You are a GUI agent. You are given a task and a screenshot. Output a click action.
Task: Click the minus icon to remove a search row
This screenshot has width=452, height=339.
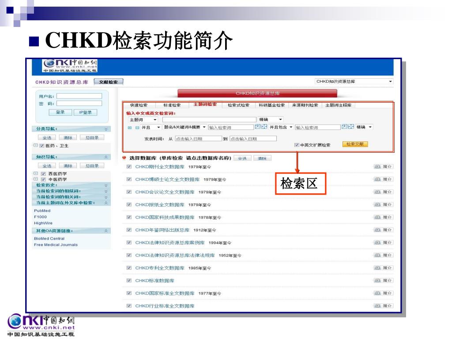pyautogui.click(x=137, y=128)
